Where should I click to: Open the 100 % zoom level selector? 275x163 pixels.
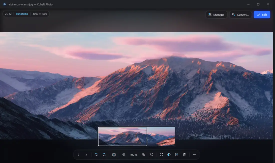coord(134,155)
